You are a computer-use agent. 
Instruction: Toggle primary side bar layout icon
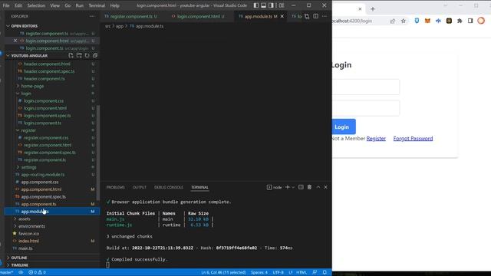click(x=256, y=5)
